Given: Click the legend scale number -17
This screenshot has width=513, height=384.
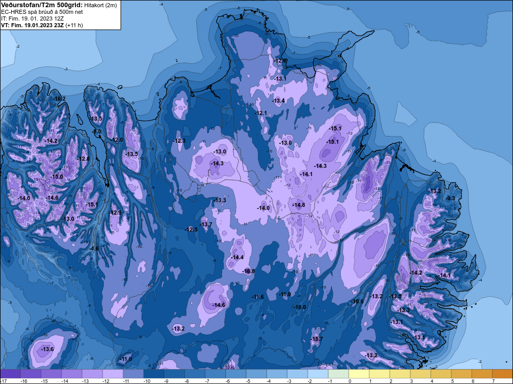Looking at the screenshot, I should [3, 381].
